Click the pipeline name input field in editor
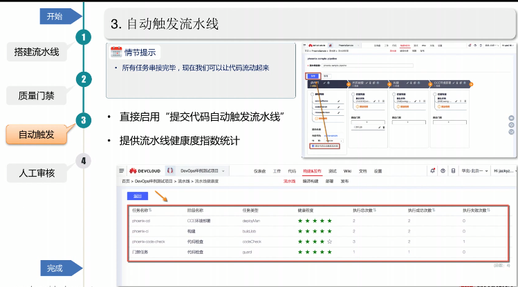518x287 pixels. click(x=367, y=66)
